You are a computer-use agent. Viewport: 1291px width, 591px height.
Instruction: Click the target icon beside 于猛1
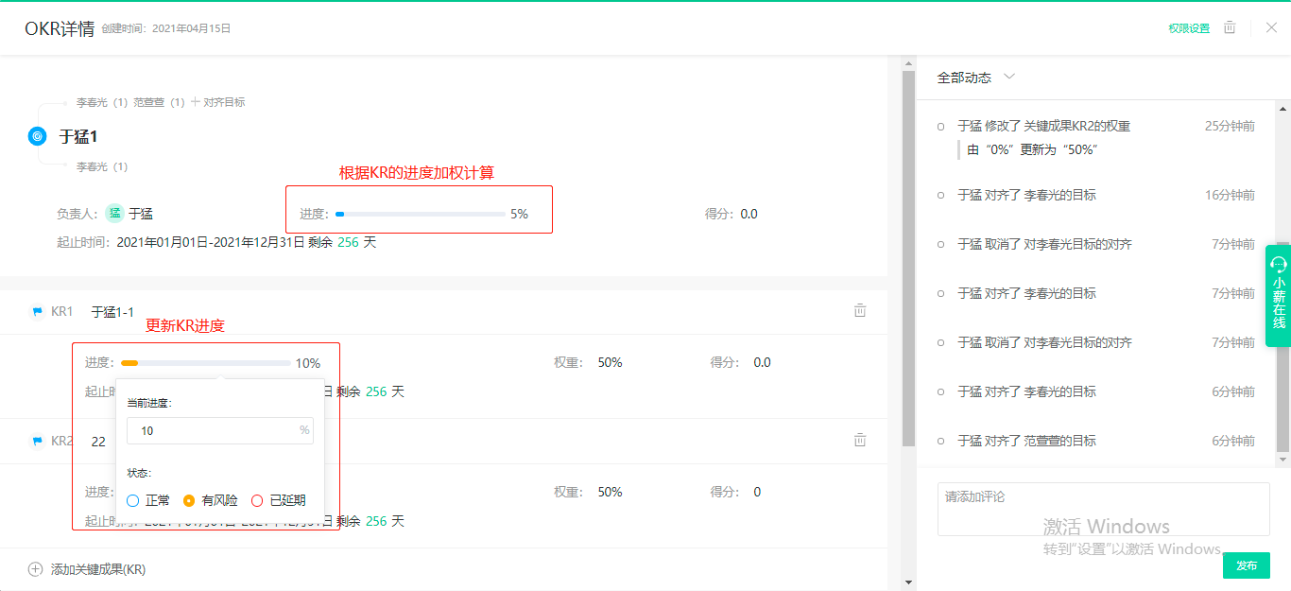[x=37, y=136]
